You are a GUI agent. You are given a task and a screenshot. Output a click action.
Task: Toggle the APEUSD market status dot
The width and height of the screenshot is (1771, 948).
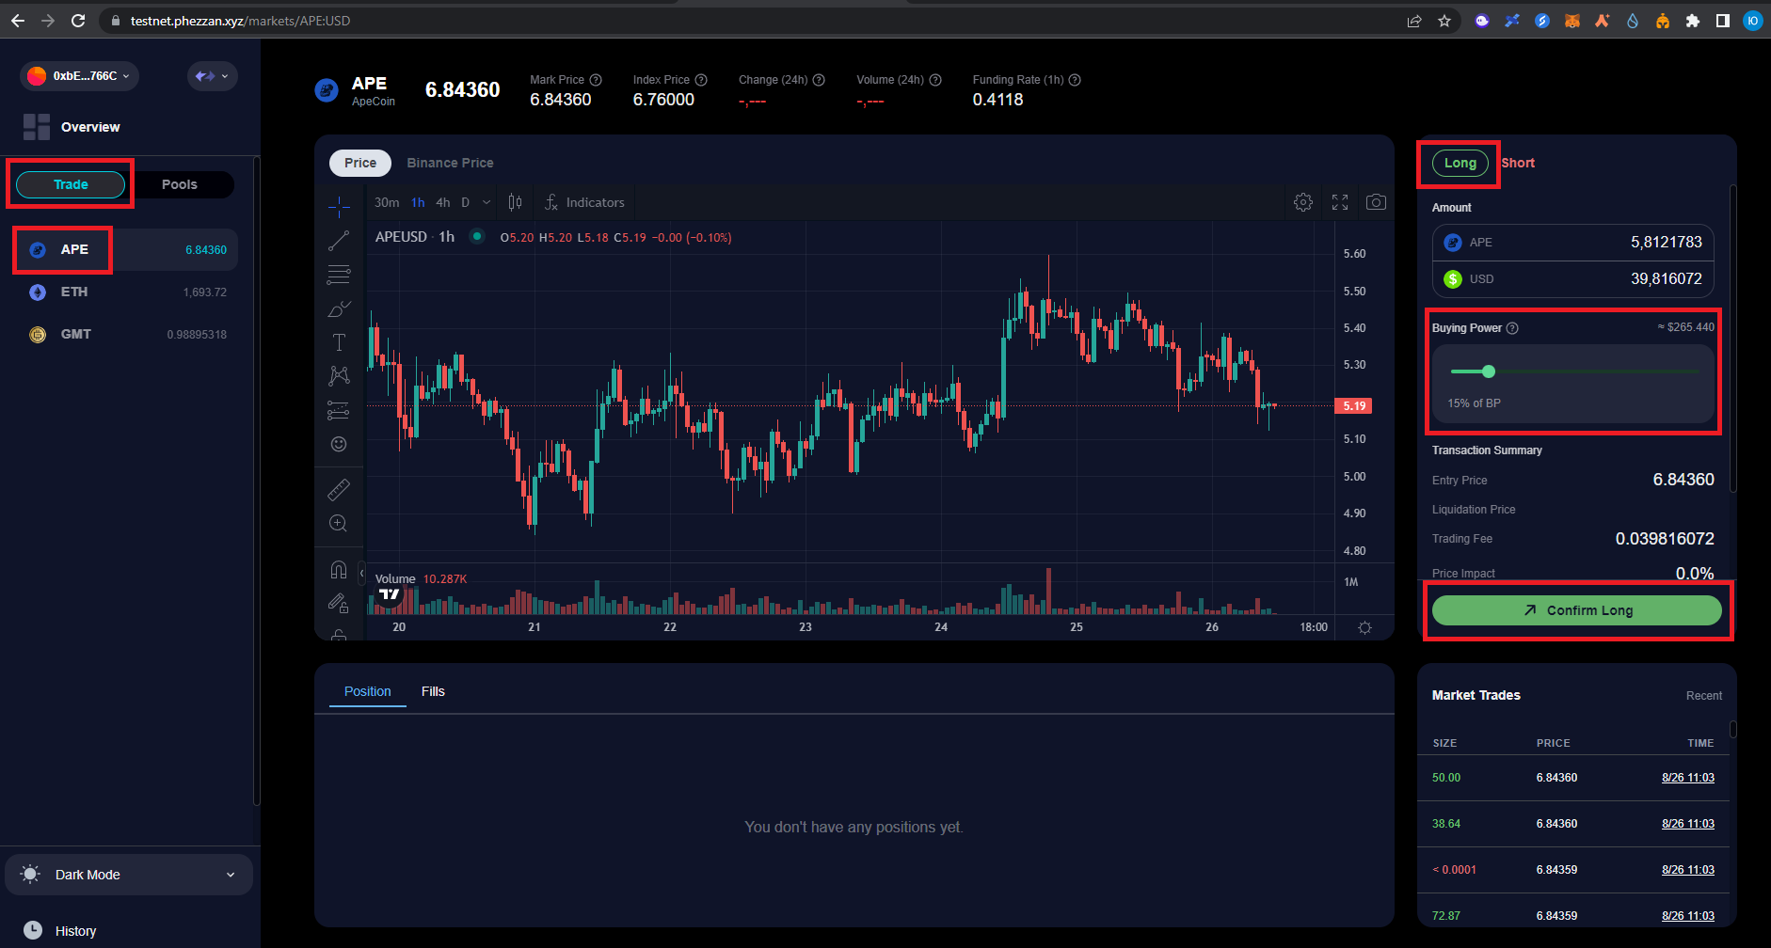click(x=477, y=236)
